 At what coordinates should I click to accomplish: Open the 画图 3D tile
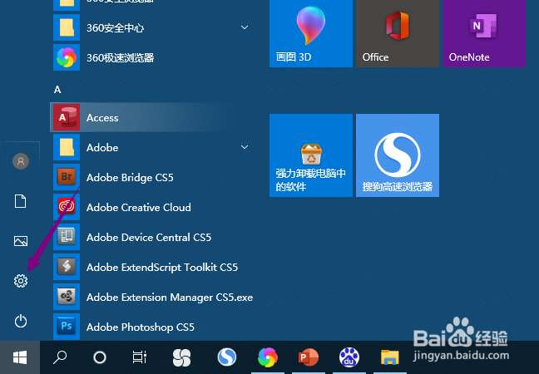tap(311, 33)
